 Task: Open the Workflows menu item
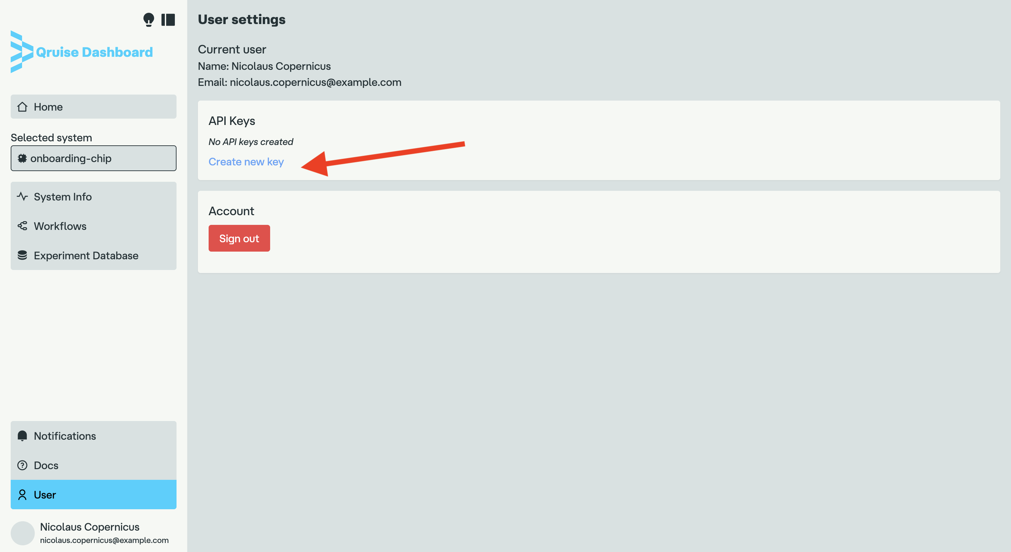pos(60,226)
